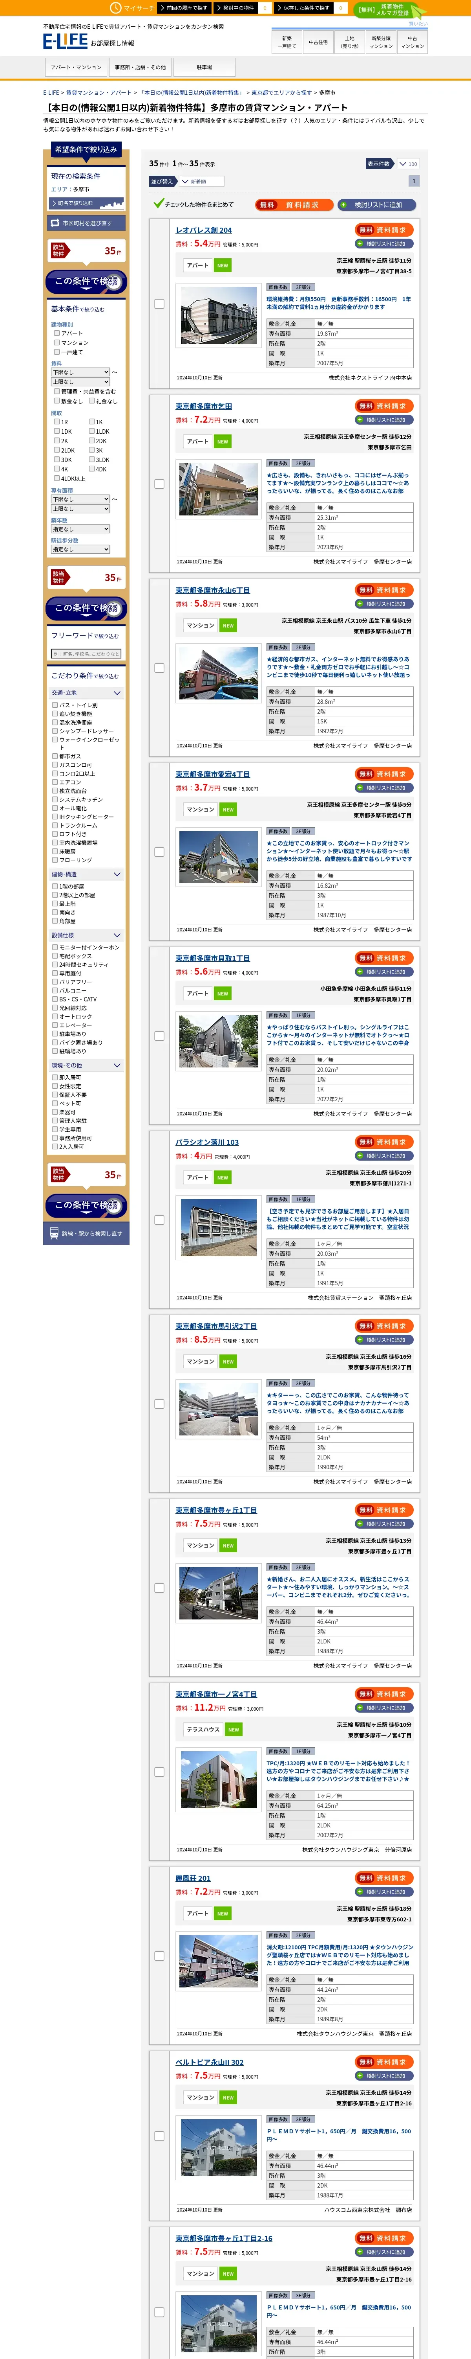Open 築年数 指定なし dropdown
Viewport: 471px width, 2359px height.
pos(80,529)
